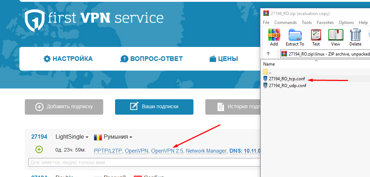
Task: Click the green plus icon beside 23ч
Action: (39, 149)
